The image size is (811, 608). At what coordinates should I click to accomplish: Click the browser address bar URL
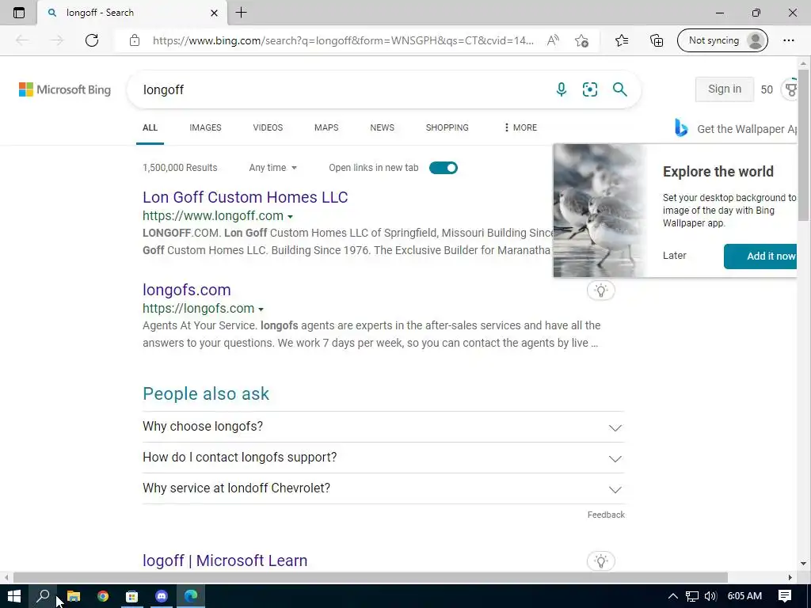coord(343,40)
